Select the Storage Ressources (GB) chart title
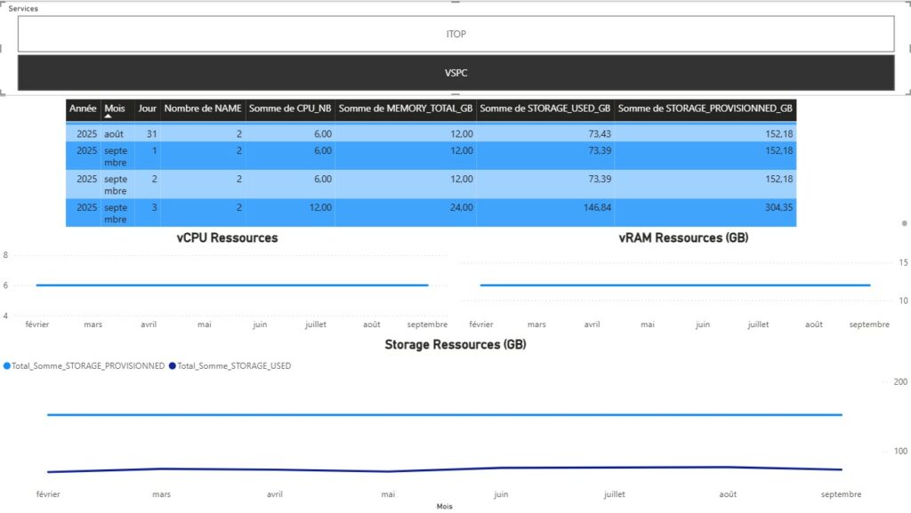This screenshot has height=513, width=911. tap(455, 344)
